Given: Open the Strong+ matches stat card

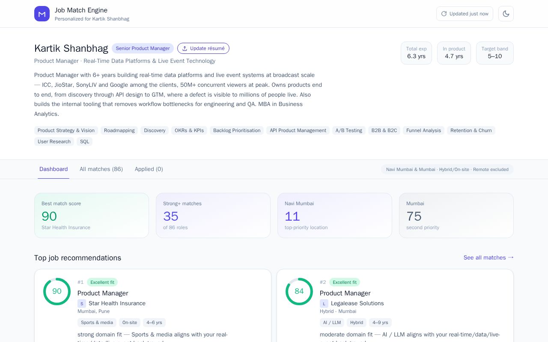Looking at the screenshot, I should coord(213,215).
